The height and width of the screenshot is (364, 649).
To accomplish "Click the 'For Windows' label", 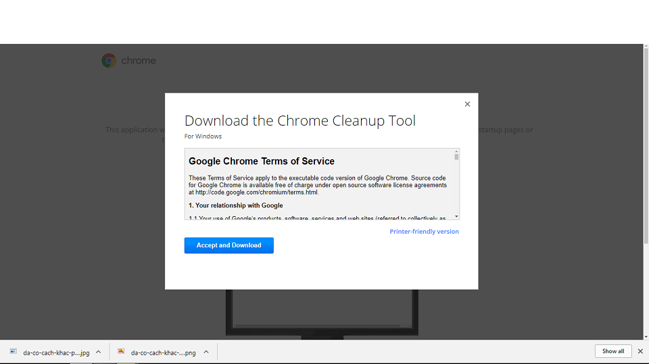I will (x=203, y=136).
